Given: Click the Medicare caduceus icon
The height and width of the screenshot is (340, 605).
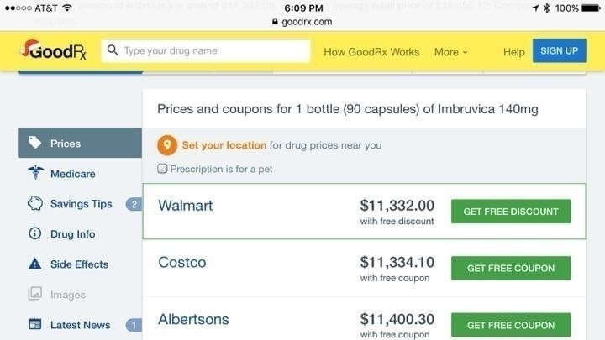Looking at the screenshot, I should [34, 174].
